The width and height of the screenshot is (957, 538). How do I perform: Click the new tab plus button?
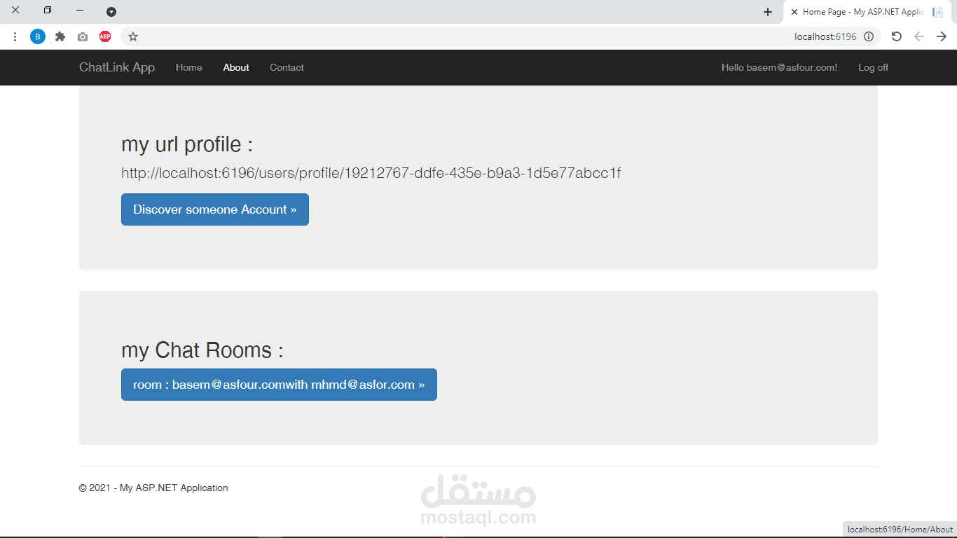pyautogui.click(x=768, y=11)
